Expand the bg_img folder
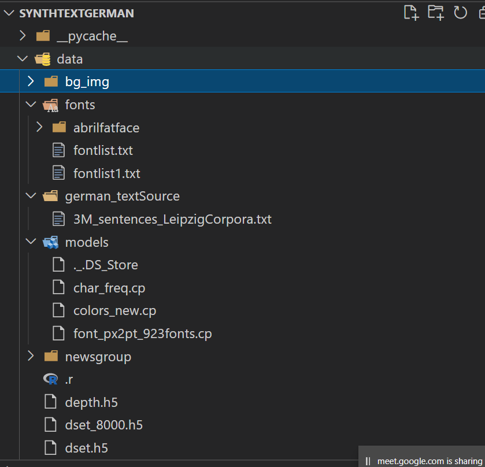485x467 pixels. (x=31, y=81)
